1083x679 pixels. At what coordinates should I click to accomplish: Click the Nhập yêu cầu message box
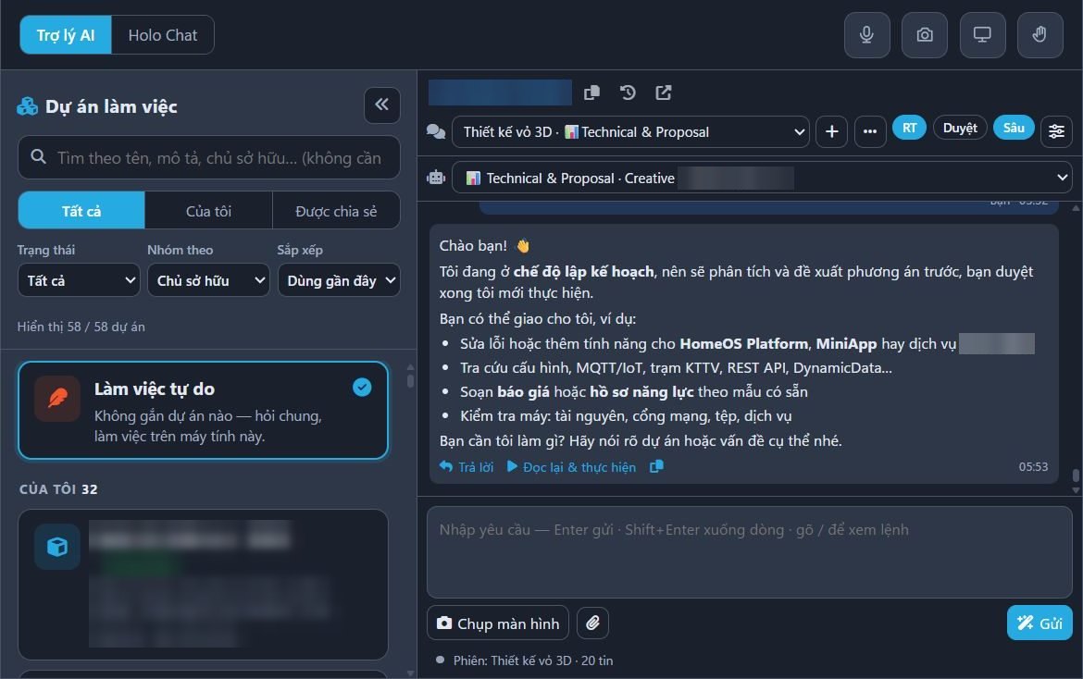750,552
